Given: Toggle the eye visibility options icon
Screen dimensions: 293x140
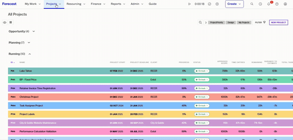Looking at the screenshot, I should (x=5, y=23).
